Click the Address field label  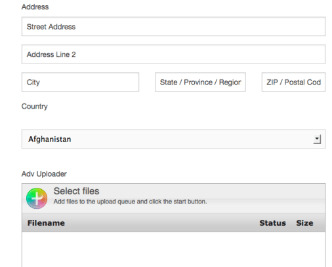pyautogui.click(x=35, y=7)
